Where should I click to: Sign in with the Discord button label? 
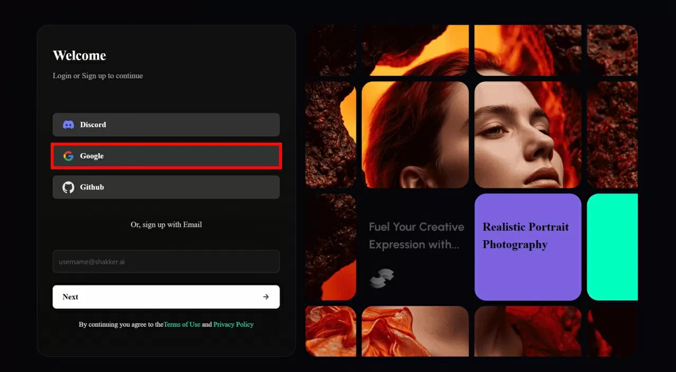pos(93,125)
